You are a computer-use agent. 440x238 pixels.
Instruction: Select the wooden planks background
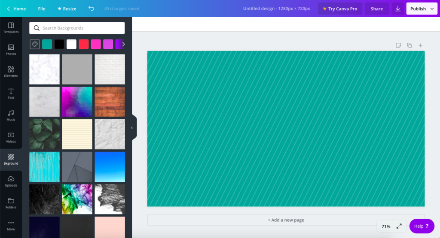pyautogui.click(x=110, y=102)
